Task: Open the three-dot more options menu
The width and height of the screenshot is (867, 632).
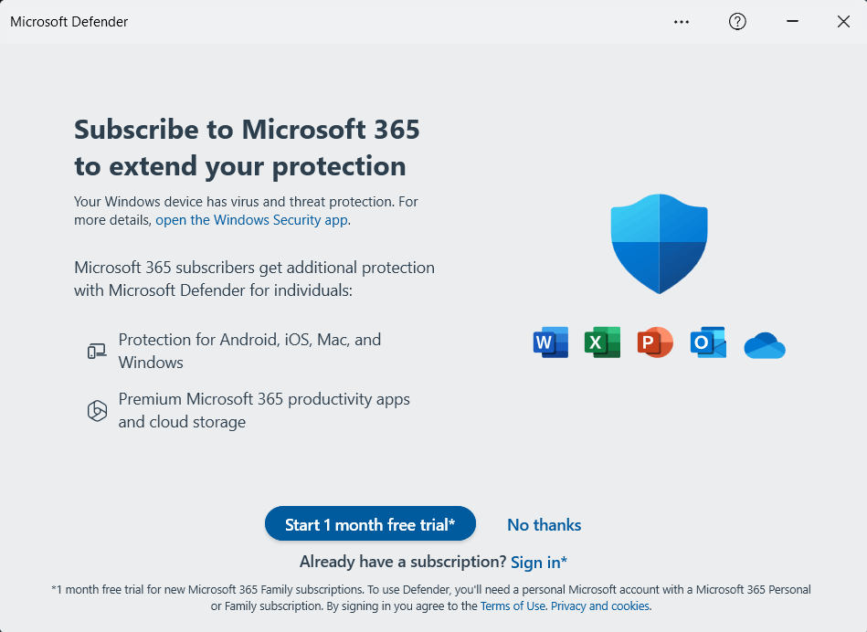Action: pyautogui.click(x=682, y=22)
